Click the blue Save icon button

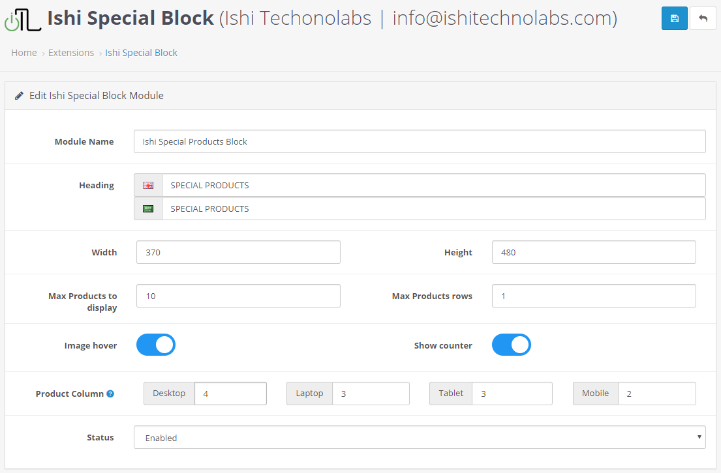pyautogui.click(x=674, y=18)
